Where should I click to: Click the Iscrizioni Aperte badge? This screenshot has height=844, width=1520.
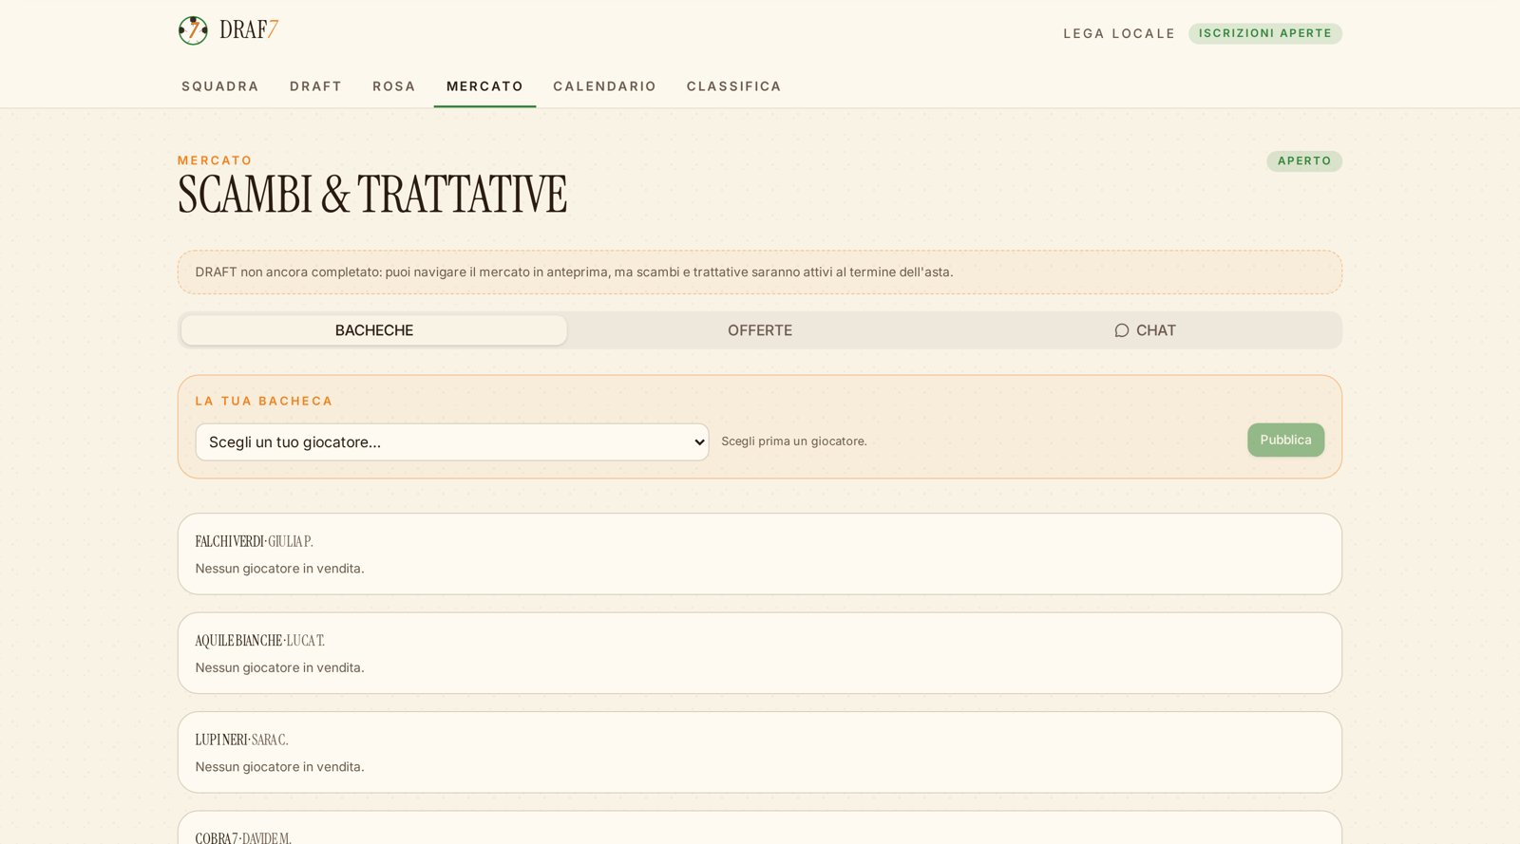[x=1265, y=33]
